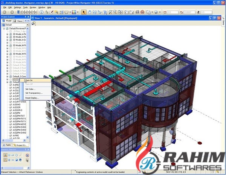Screen dimensions: 226x175
Task: Click the first measurement value field
Action: pos(173,12)
